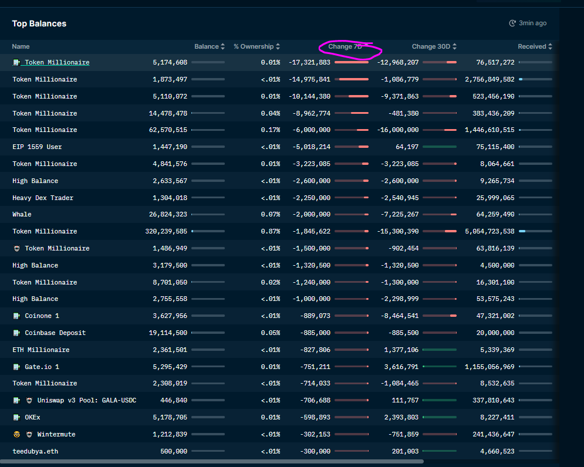
Task: Sort by Received using its sort arrows
Action: click(550, 46)
